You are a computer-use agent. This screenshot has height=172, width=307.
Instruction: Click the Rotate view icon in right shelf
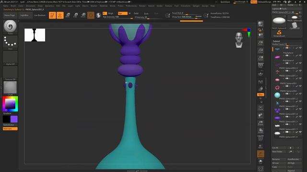pos(260,131)
